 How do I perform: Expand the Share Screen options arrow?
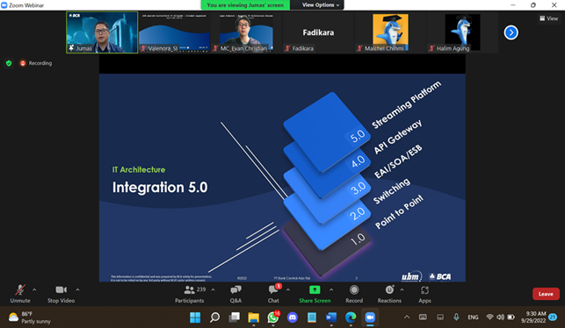point(331,289)
